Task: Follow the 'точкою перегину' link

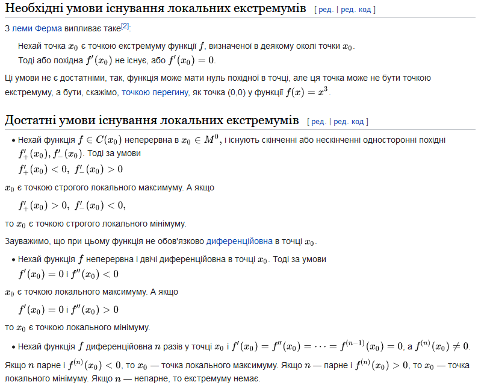Action: click(155, 92)
